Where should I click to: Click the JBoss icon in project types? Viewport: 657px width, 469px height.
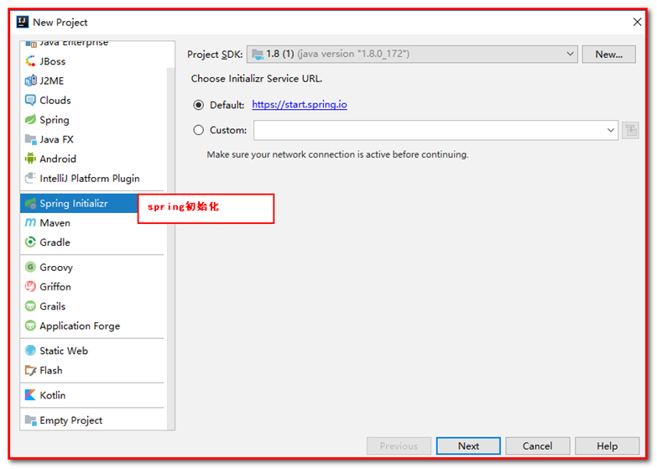(30, 61)
